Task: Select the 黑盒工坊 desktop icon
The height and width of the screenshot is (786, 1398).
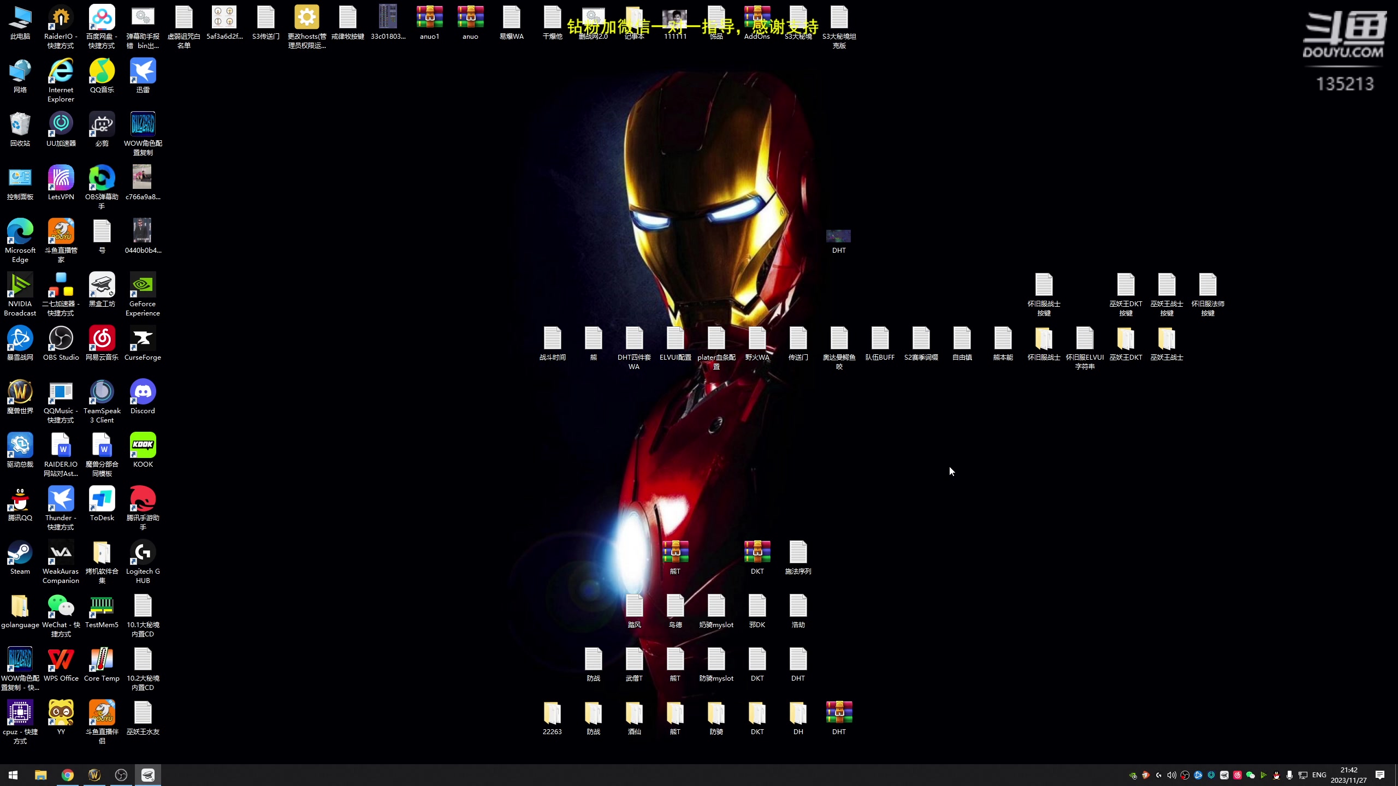Action: (102, 290)
